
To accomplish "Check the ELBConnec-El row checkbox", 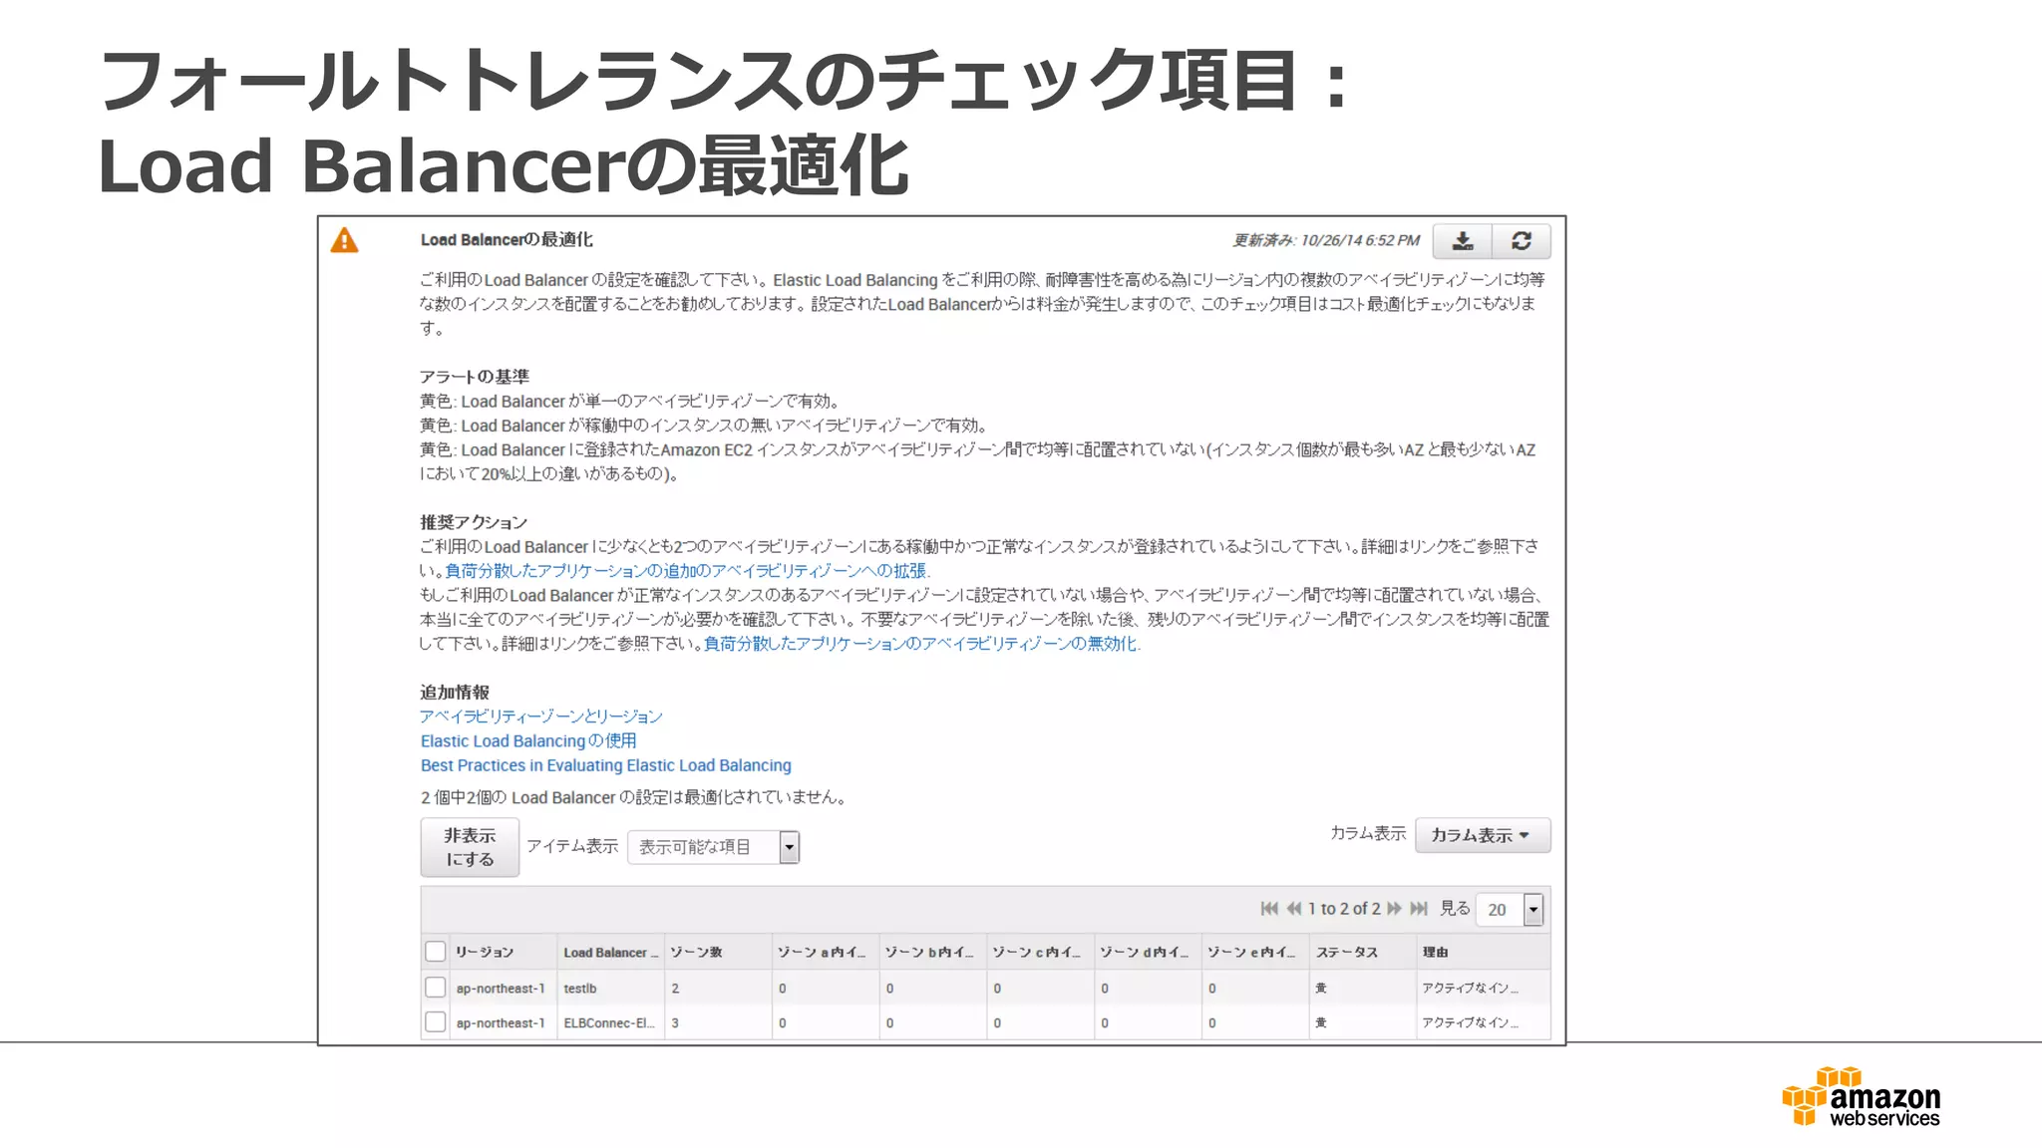I will (x=435, y=1022).
